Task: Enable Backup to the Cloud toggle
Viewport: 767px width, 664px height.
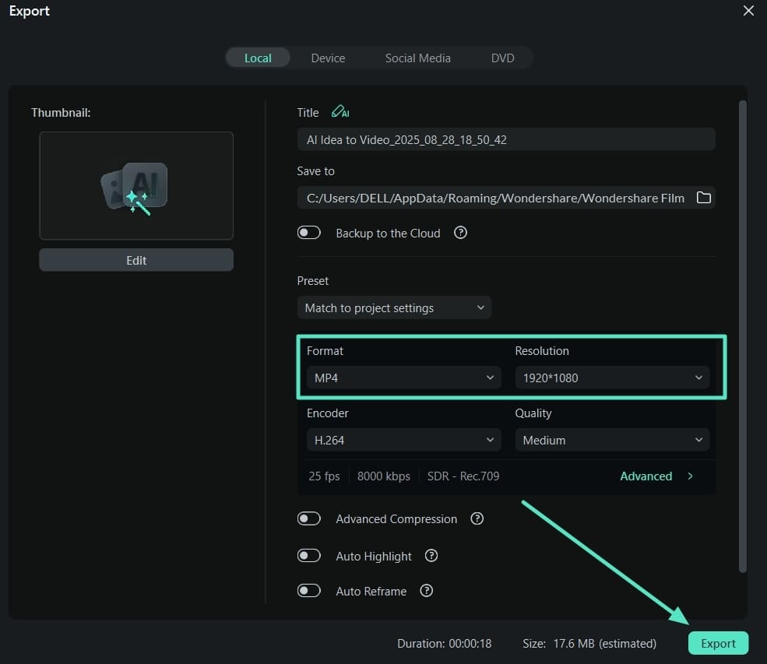Action: pyautogui.click(x=308, y=233)
